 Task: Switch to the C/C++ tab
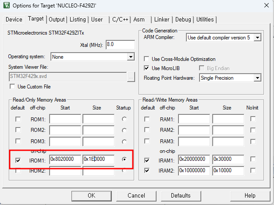coord(120,19)
